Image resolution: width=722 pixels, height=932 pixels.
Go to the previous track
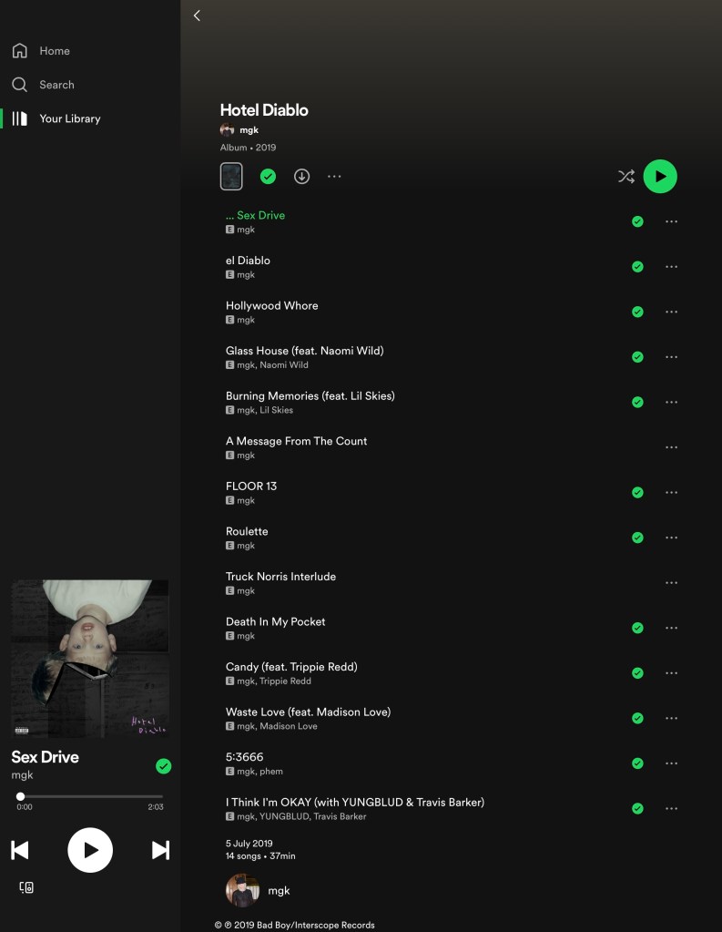coord(20,850)
